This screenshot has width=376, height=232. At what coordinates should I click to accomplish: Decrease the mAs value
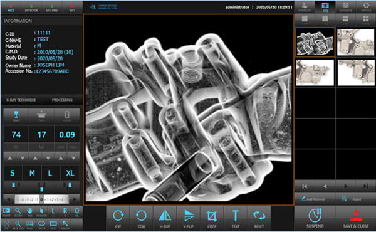coord(73,158)
